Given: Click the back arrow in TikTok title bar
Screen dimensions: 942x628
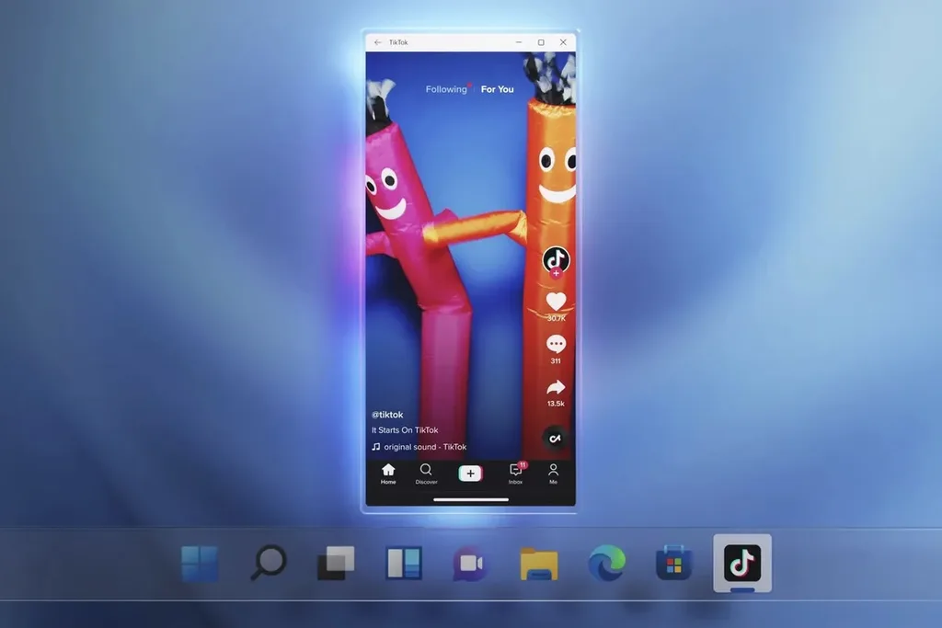Looking at the screenshot, I should coord(377,42).
